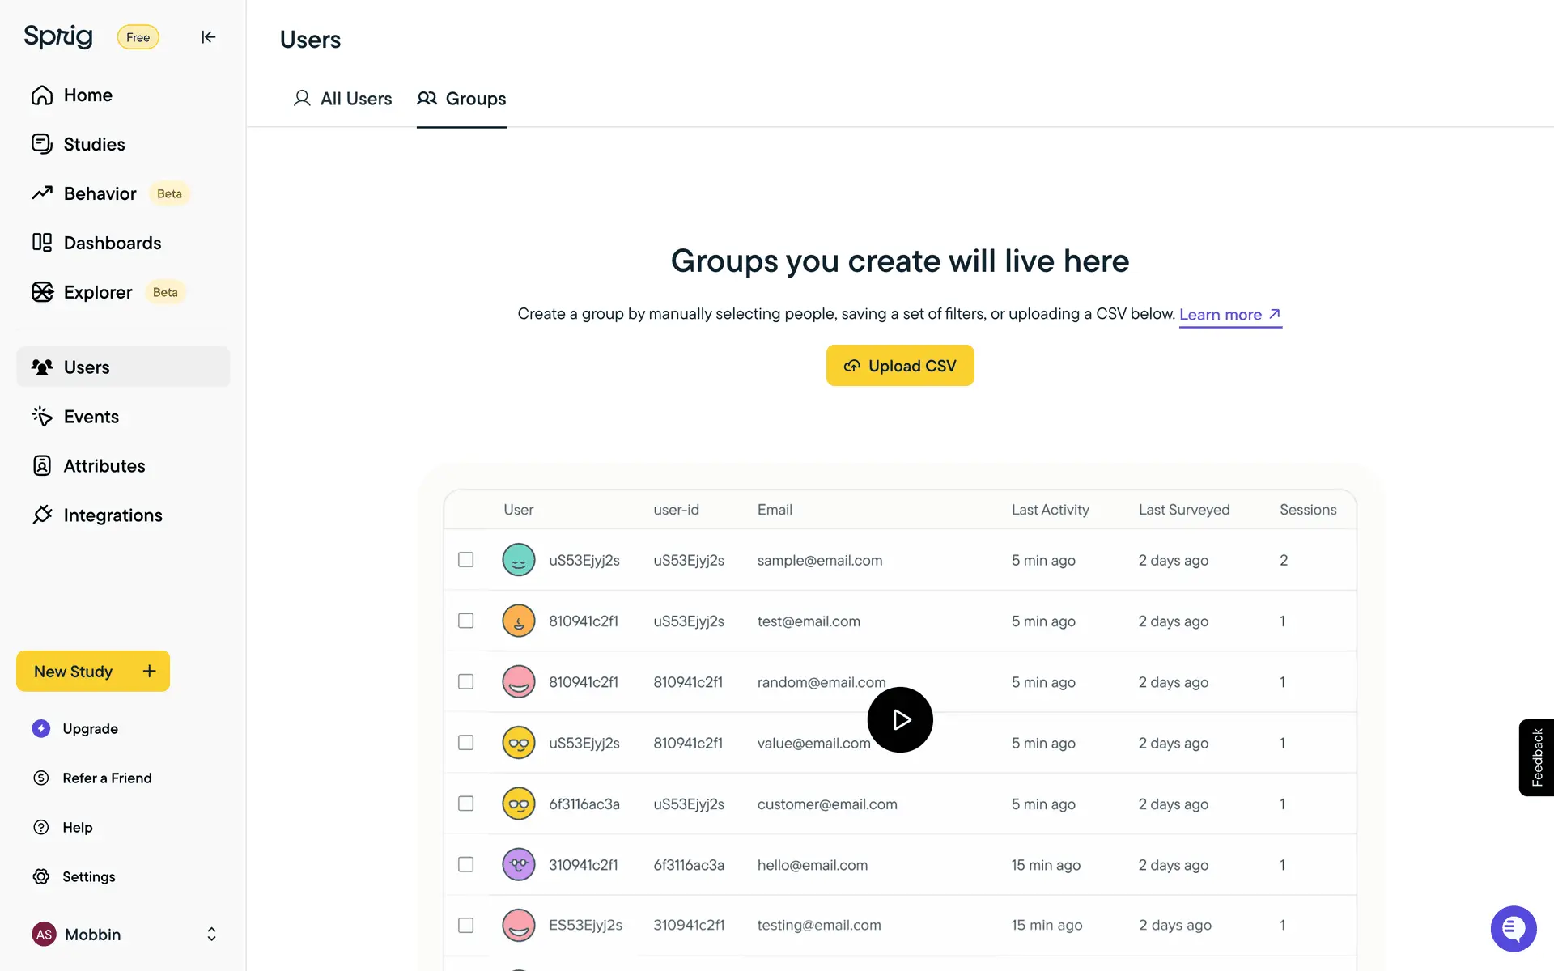Select the Groups tab

(461, 99)
